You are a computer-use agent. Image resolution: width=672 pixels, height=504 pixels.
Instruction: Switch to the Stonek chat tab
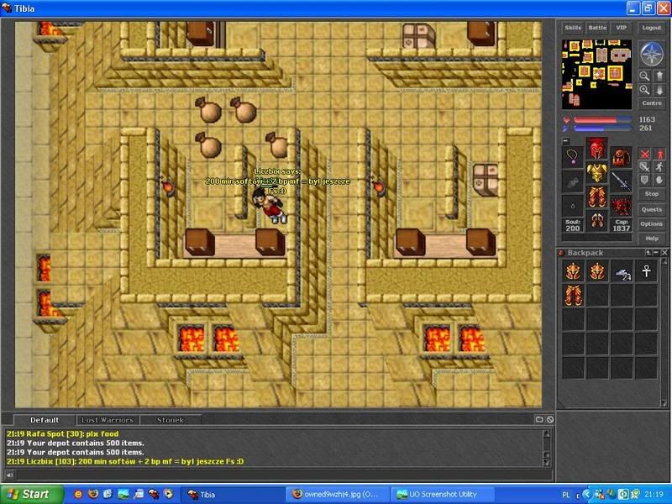click(171, 420)
